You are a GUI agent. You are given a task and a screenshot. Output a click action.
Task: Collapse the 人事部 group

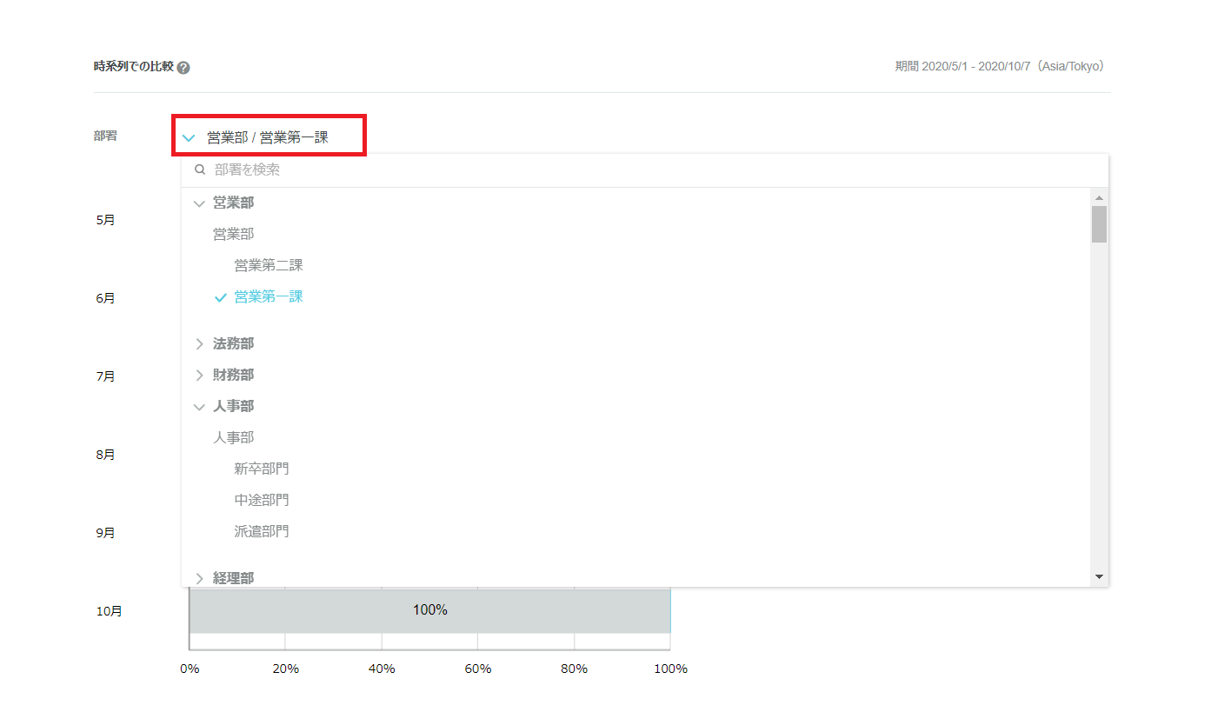coord(199,407)
